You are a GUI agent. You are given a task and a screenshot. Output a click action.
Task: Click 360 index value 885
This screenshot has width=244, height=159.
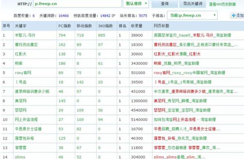pyautogui.click(x=102, y=35)
